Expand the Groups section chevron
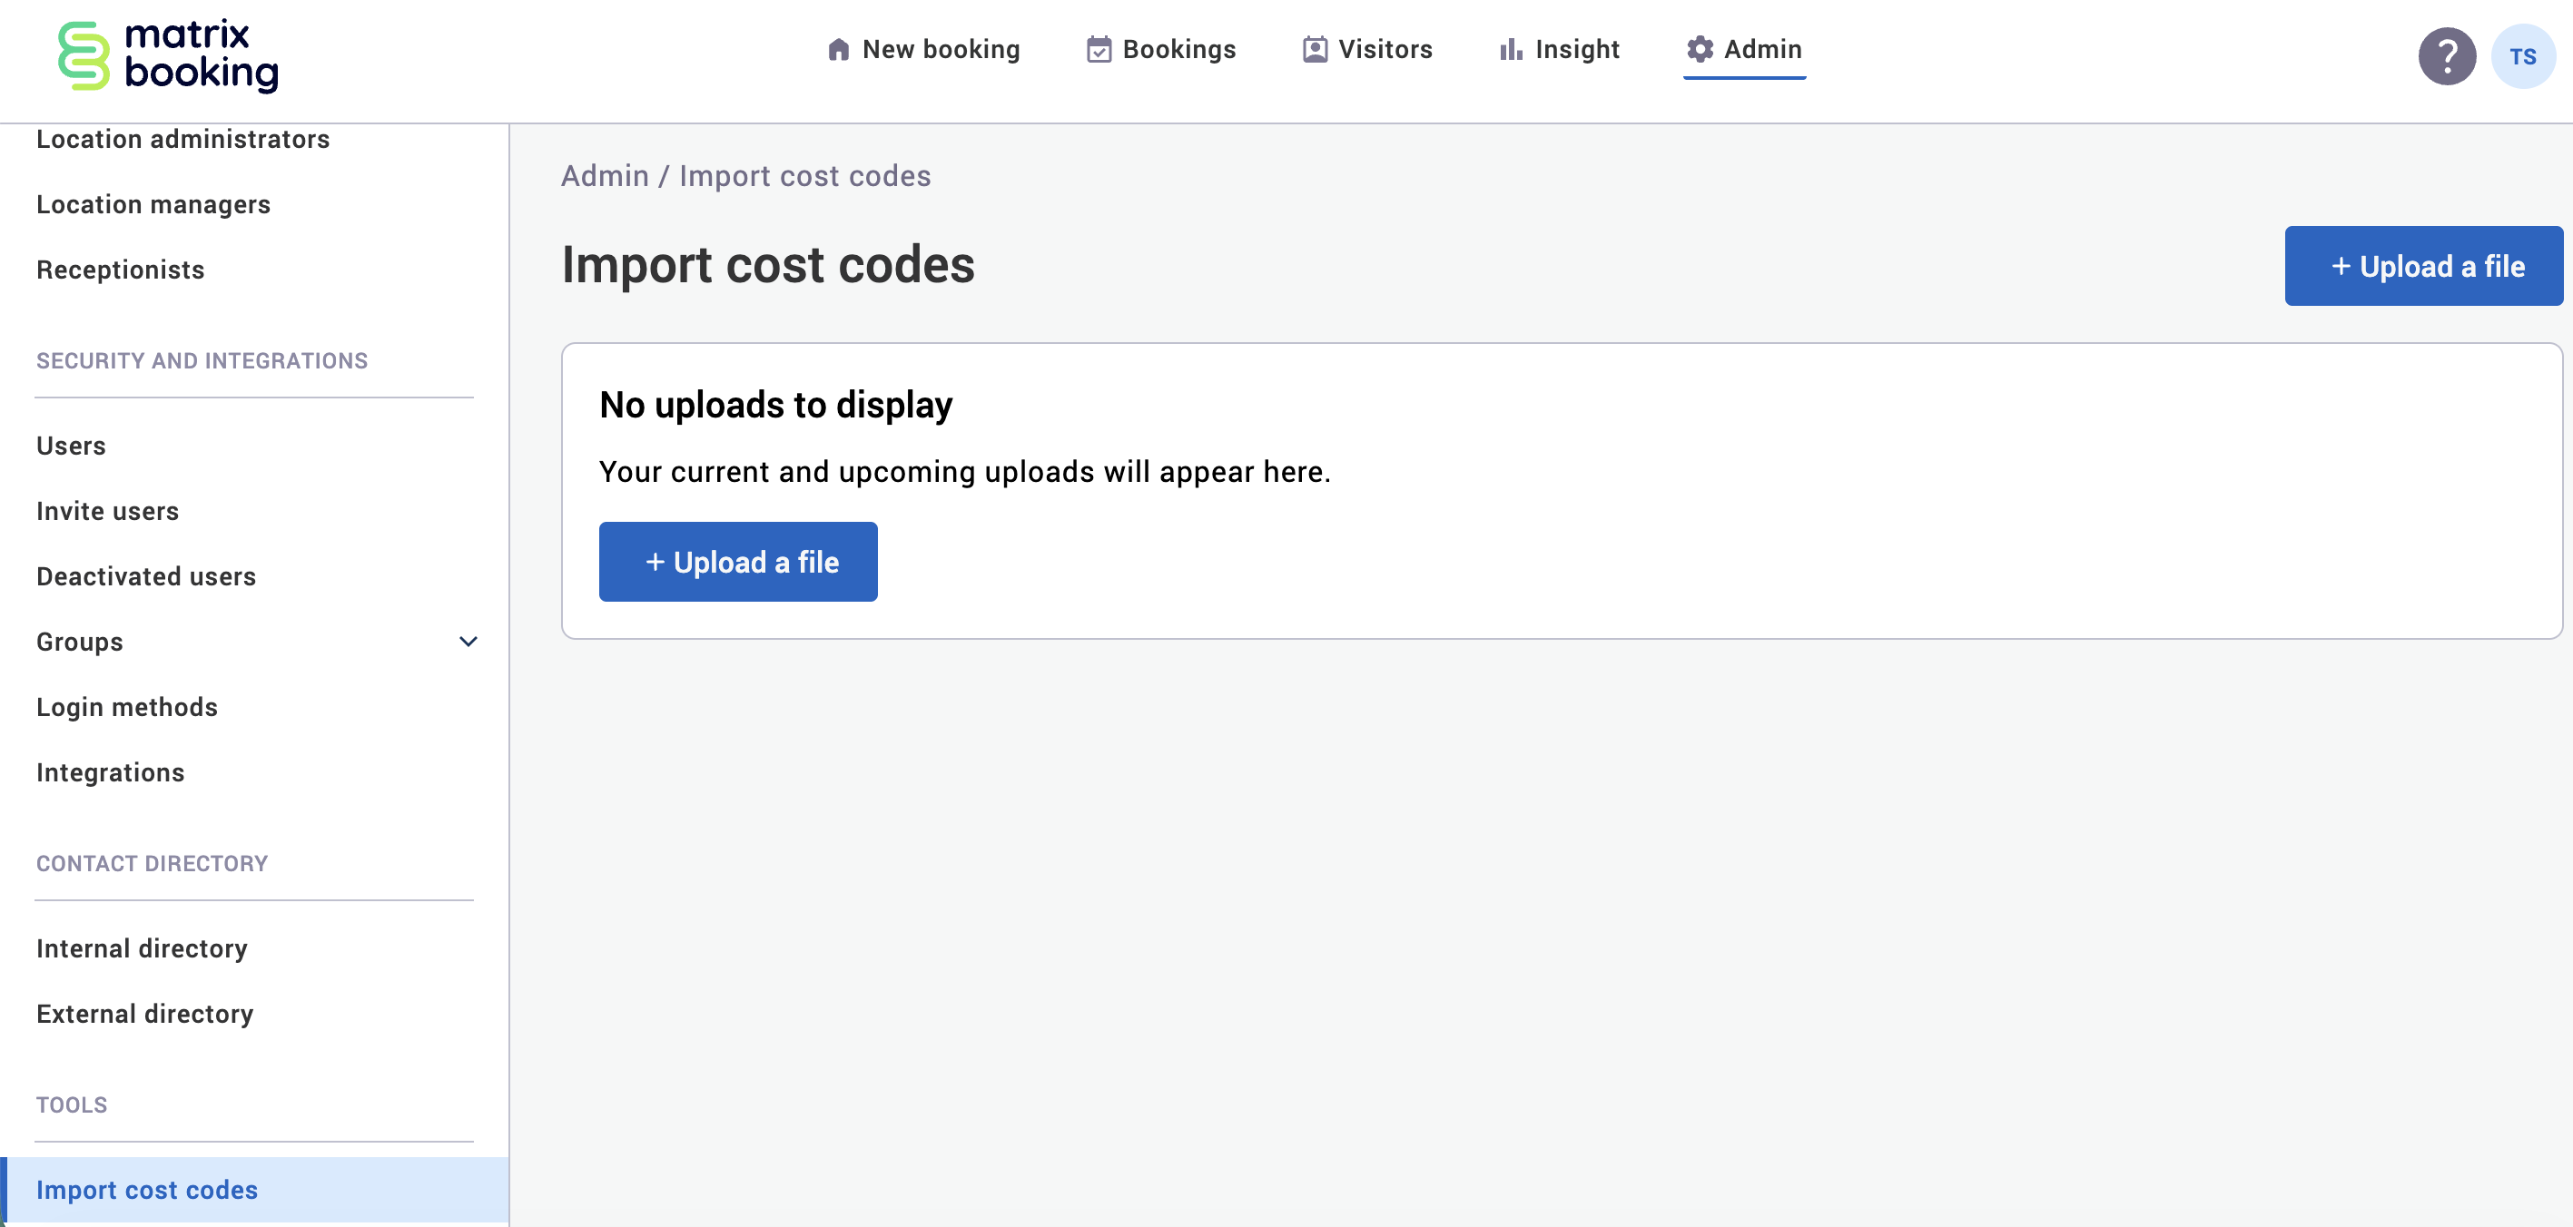Screen dimensions: 2573x1227 (467, 642)
